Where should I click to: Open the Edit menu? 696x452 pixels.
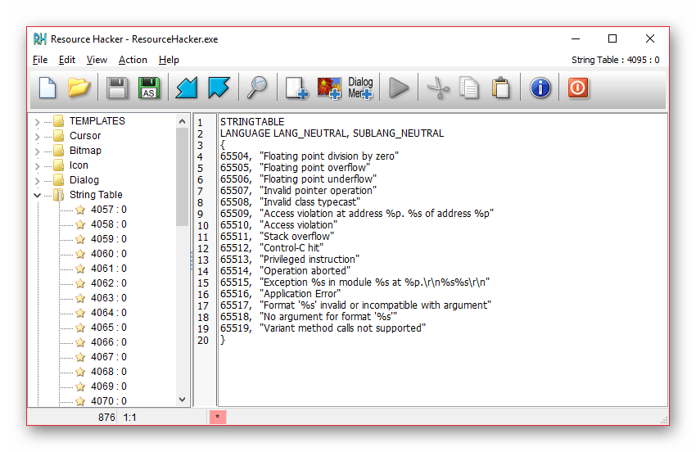pos(67,60)
